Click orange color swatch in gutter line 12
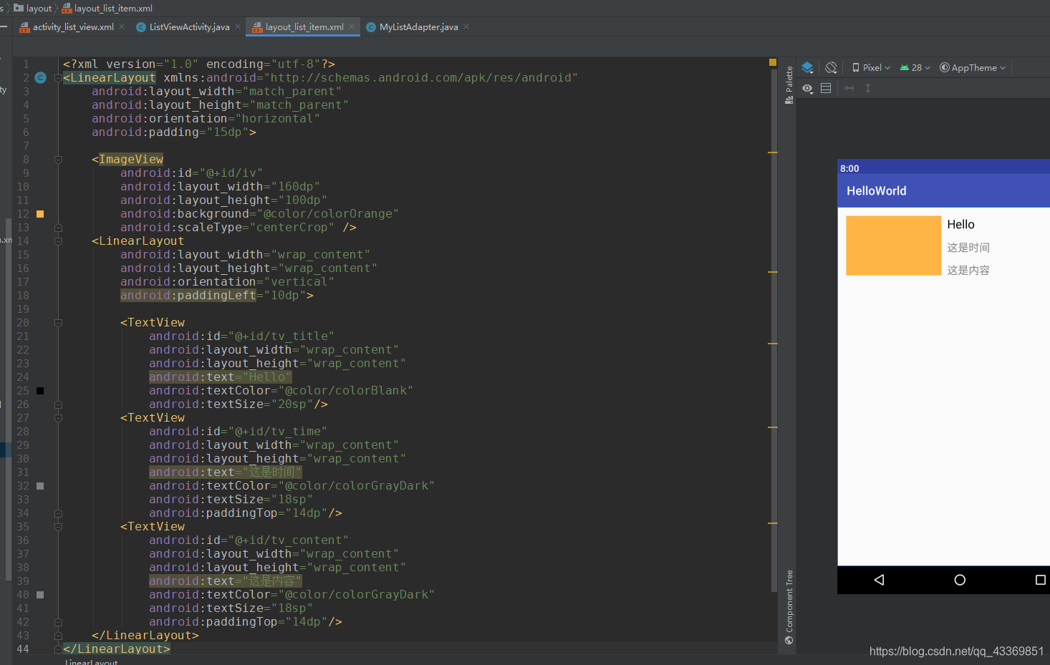Viewport: 1050px width, 665px height. 40,214
